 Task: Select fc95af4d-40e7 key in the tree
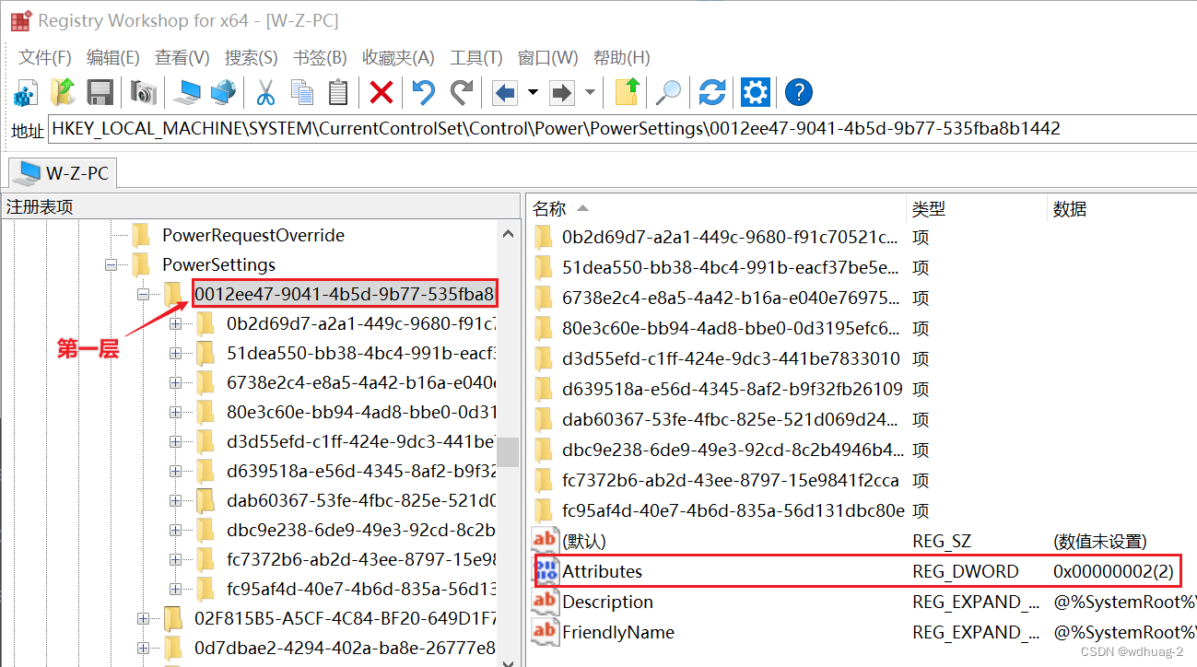click(x=361, y=589)
